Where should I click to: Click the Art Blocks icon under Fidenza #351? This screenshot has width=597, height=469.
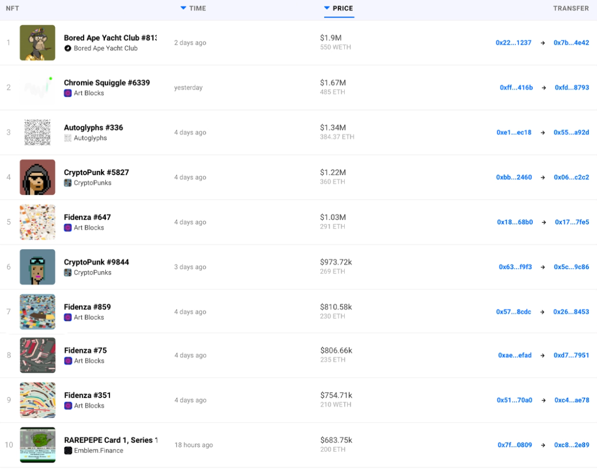[68, 406]
